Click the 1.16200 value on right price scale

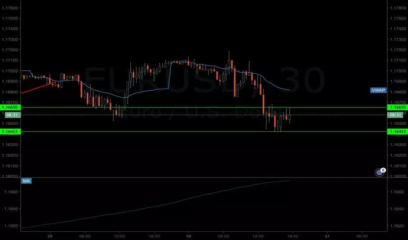pyautogui.click(x=398, y=155)
